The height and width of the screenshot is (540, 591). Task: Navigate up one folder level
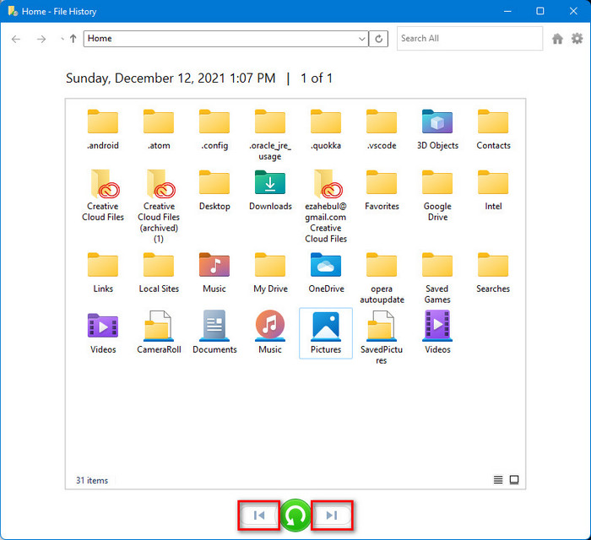click(73, 39)
